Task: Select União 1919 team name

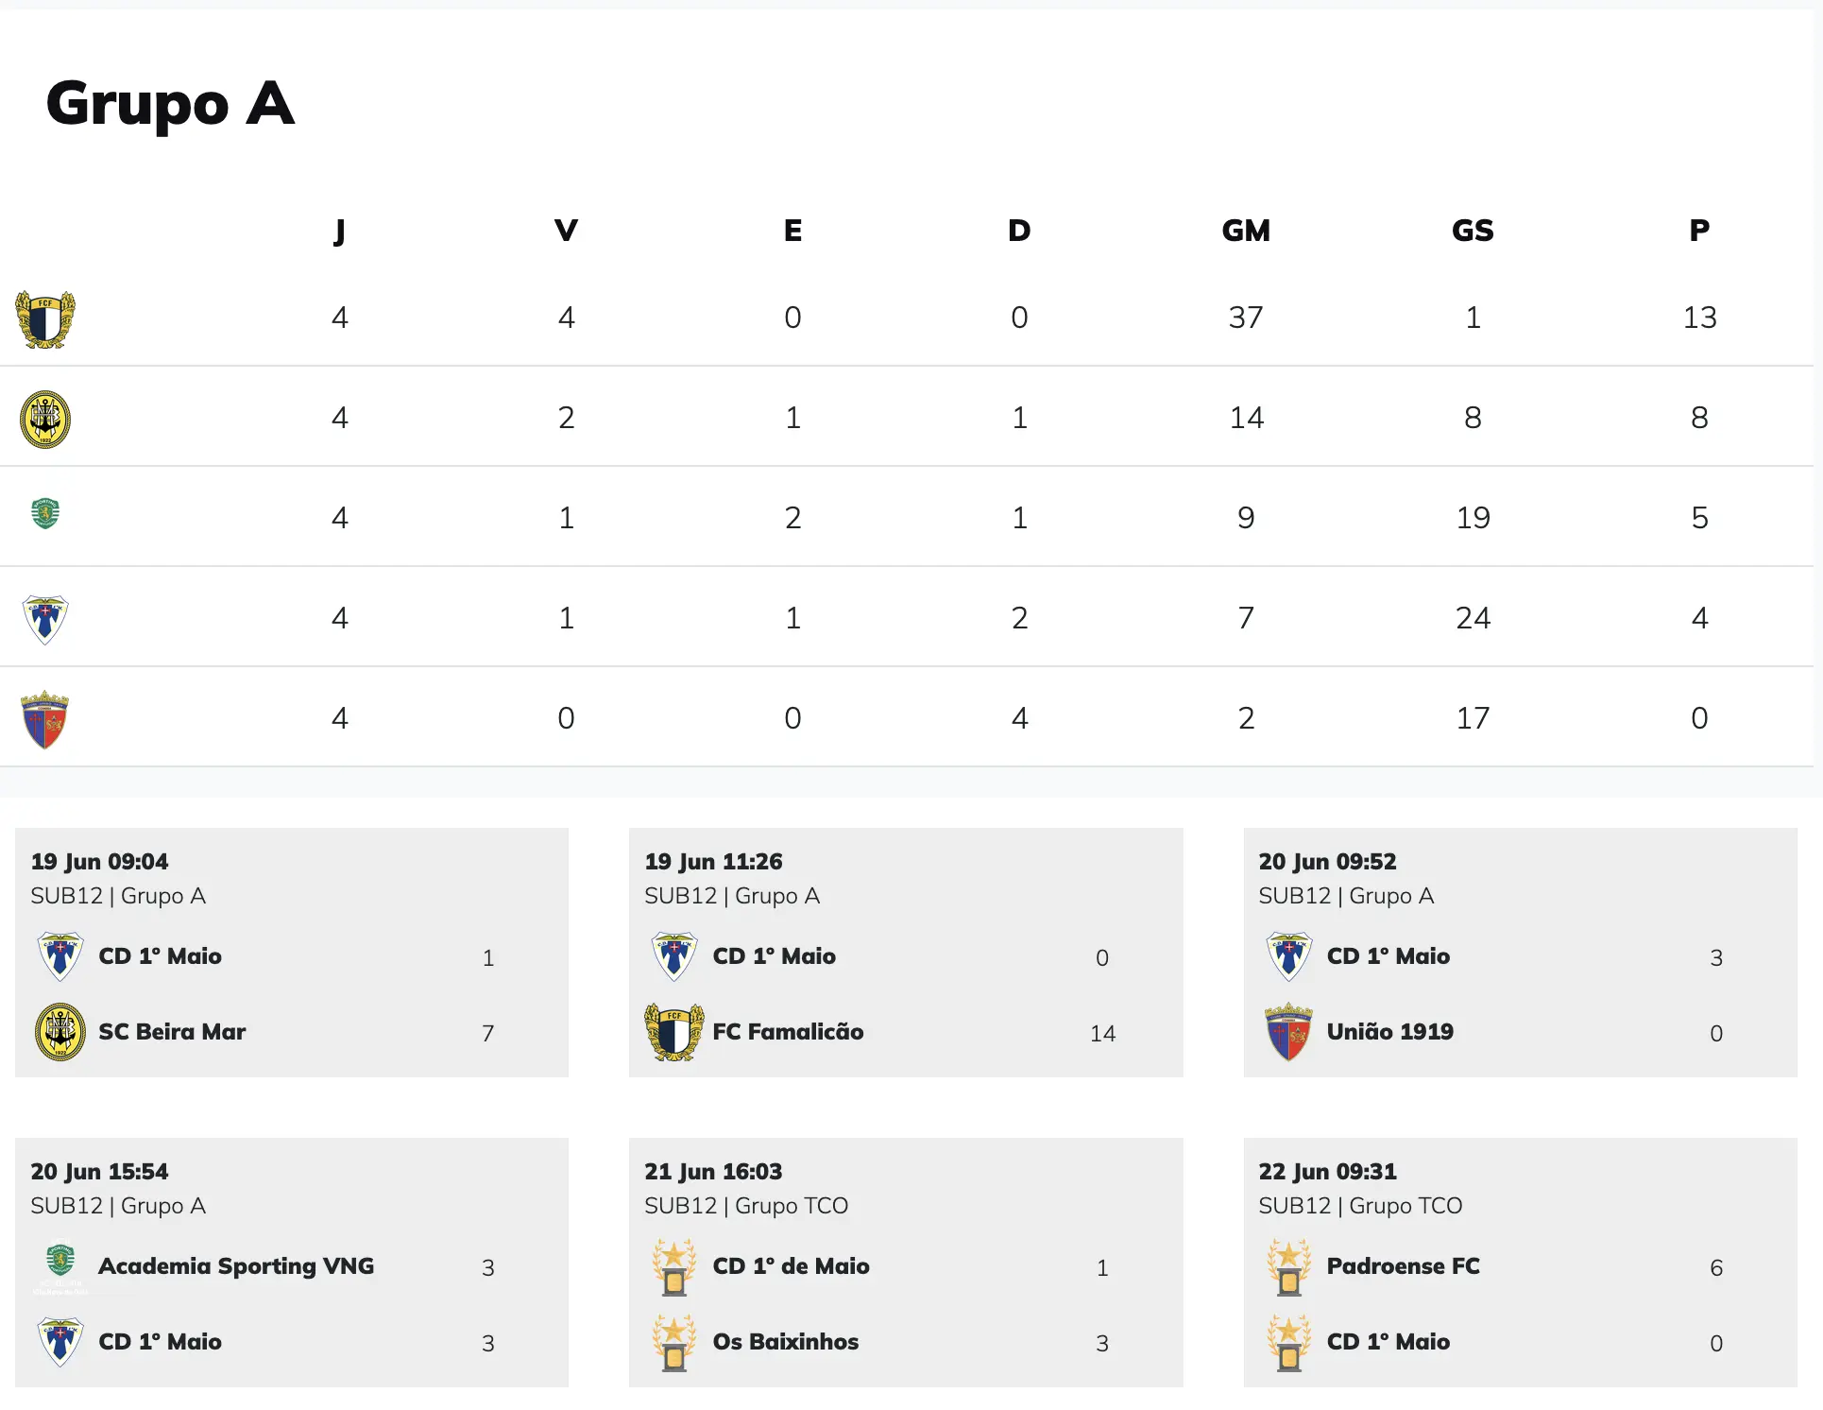Action: pos(1389,1032)
